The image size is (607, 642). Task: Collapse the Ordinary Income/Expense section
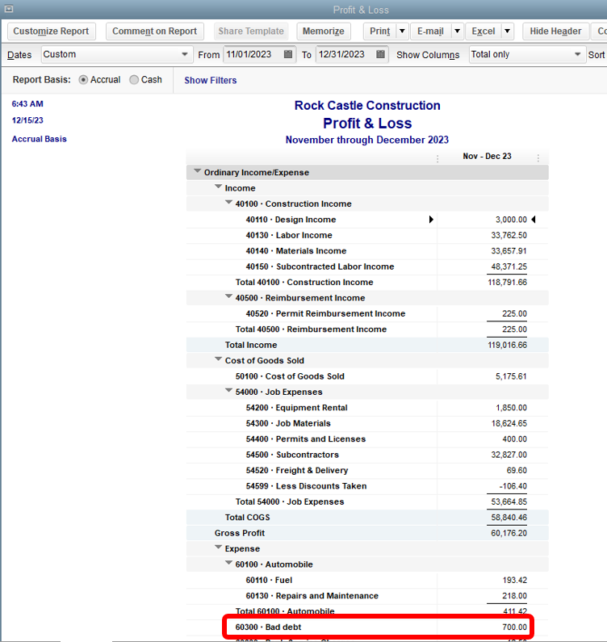click(x=197, y=171)
